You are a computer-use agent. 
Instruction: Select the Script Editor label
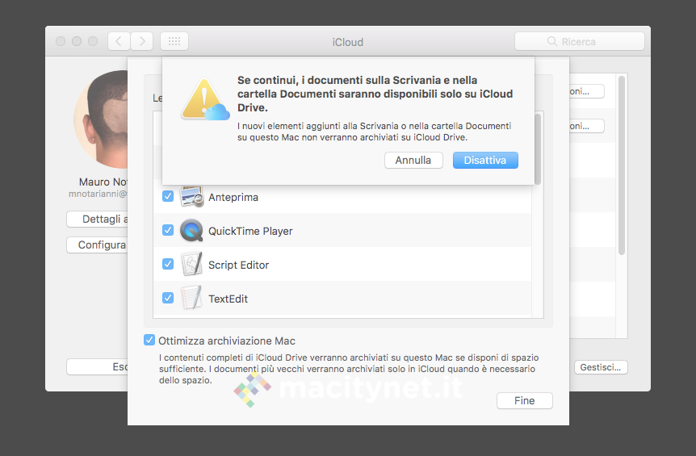point(238,265)
